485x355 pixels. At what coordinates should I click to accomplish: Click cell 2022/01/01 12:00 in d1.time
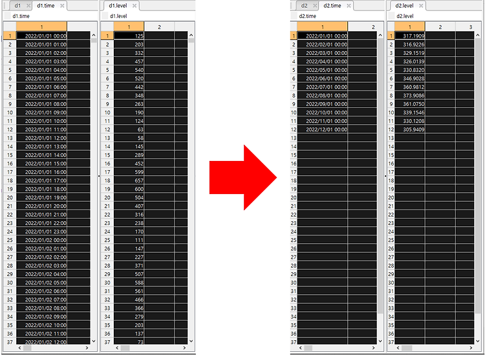(x=41, y=138)
